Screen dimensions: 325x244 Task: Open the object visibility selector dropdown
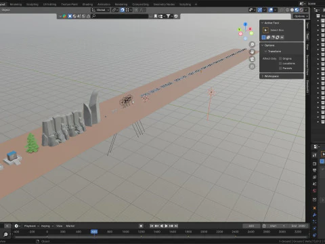click(x=252, y=10)
